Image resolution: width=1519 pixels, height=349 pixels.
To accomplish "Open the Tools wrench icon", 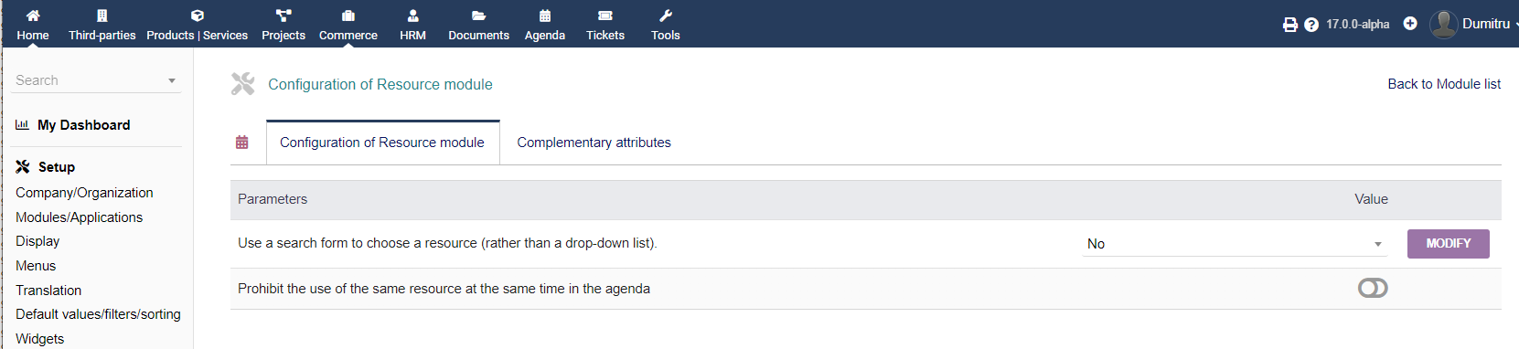I will pyautogui.click(x=666, y=16).
